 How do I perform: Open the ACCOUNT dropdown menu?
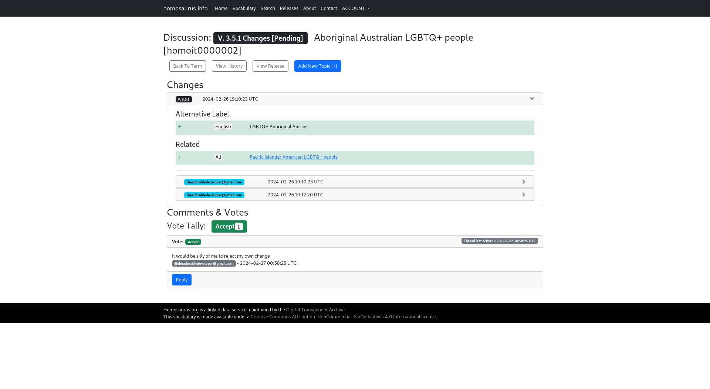click(x=355, y=8)
